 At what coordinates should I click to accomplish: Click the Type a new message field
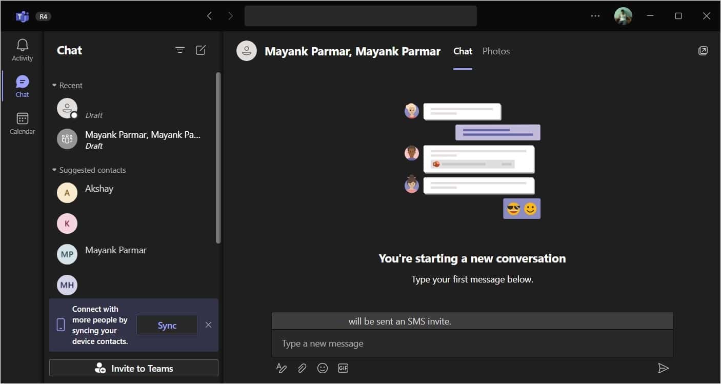[472, 343]
